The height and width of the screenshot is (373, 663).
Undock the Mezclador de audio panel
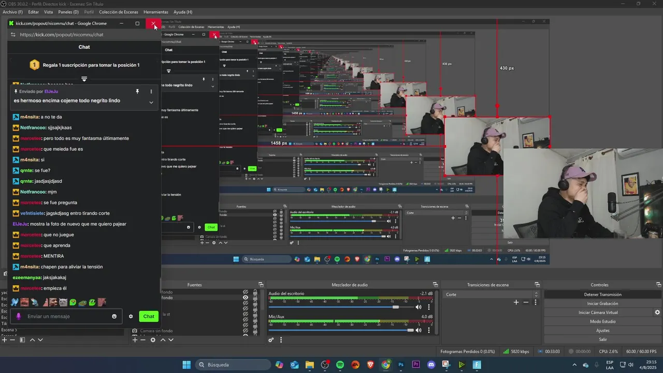click(x=435, y=284)
